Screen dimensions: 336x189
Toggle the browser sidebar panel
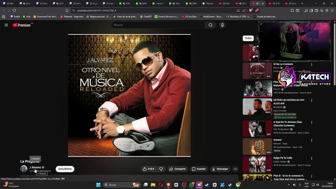[311, 10]
